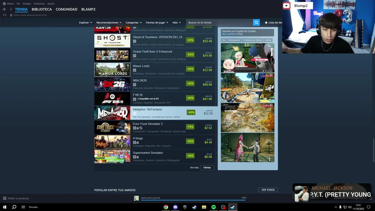
Task: Expand the Explorar dropdown
Action: click(85, 23)
